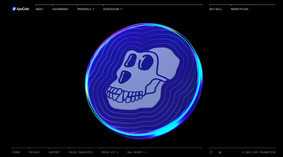Visit the Discussion external link
The width and height of the screenshot is (283, 157).
click(112, 9)
